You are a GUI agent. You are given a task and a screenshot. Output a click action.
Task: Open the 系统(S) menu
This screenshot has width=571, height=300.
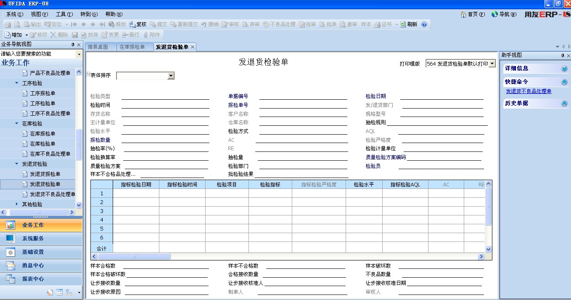pyautogui.click(x=15, y=14)
